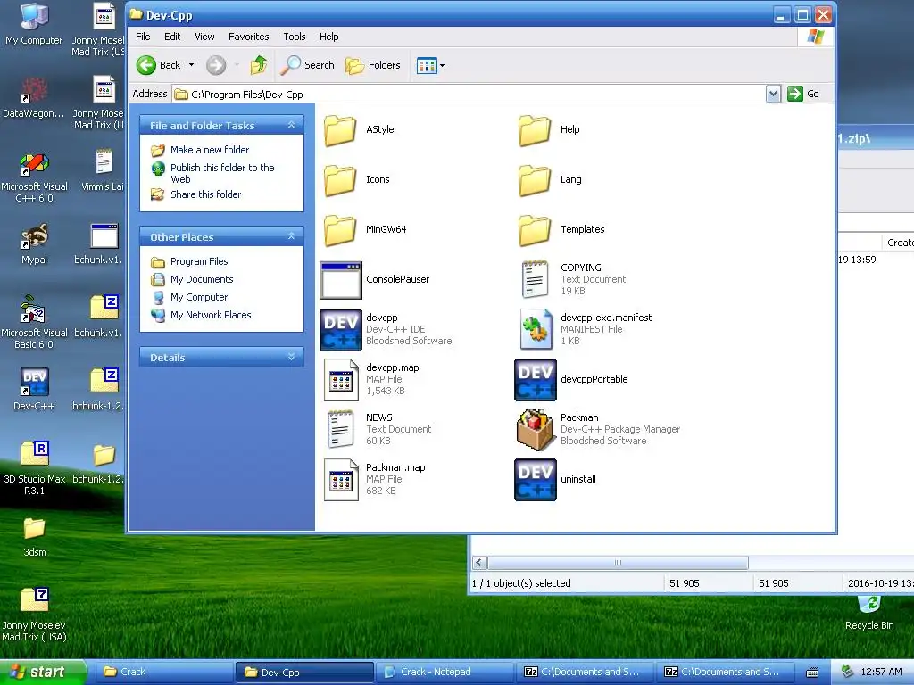Click the Start button
The height and width of the screenshot is (685, 914).
click(x=43, y=673)
